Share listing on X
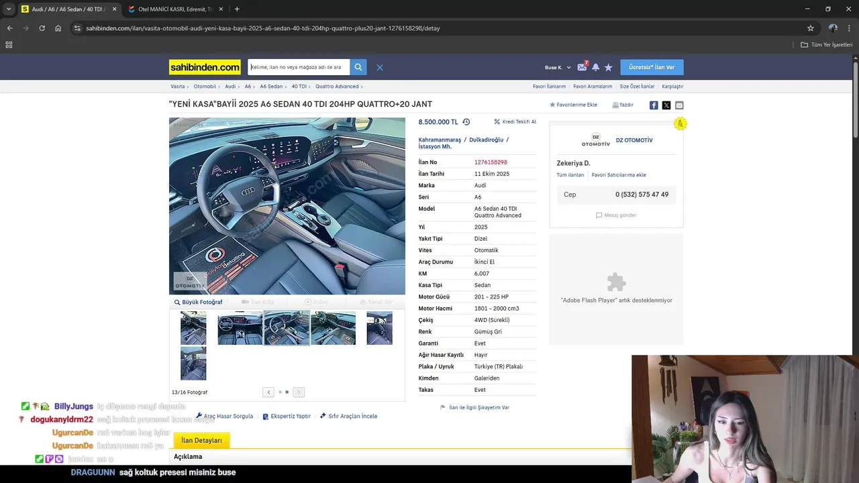The height and width of the screenshot is (483, 859). pyautogui.click(x=666, y=105)
